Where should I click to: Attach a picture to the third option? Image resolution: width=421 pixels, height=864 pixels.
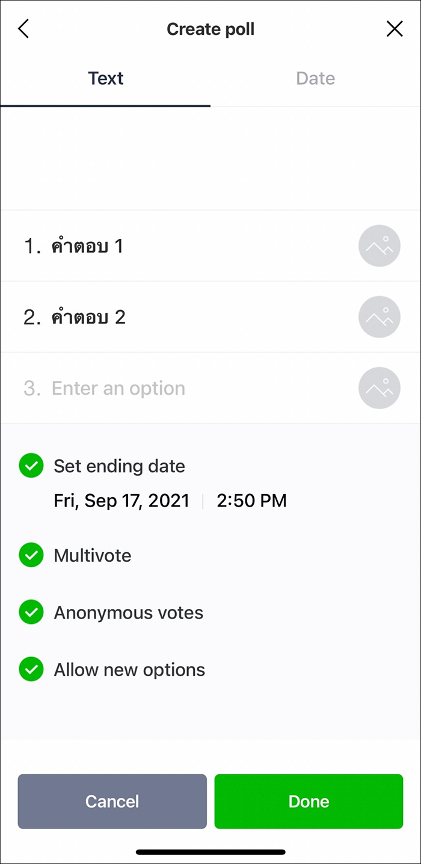(x=379, y=388)
